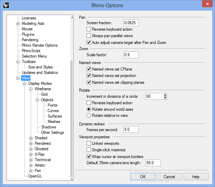Increase the circle divisions with up arrow
The height and width of the screenshot is (187, 215).
tap(165, 95)
